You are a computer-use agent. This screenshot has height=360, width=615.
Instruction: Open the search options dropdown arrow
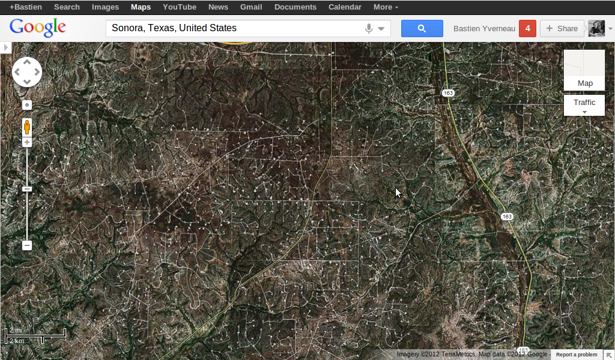pyautogui.click(x=381, y=29)
